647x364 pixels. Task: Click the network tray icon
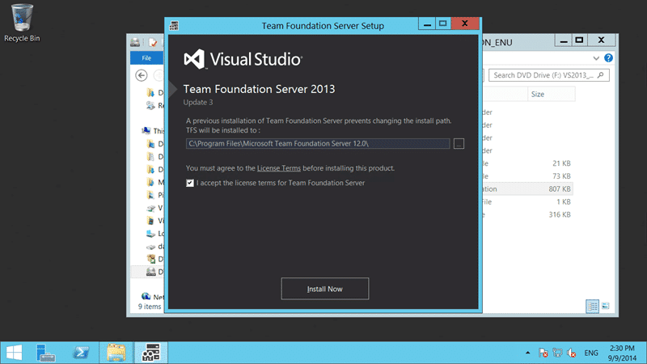coord(557,353)
